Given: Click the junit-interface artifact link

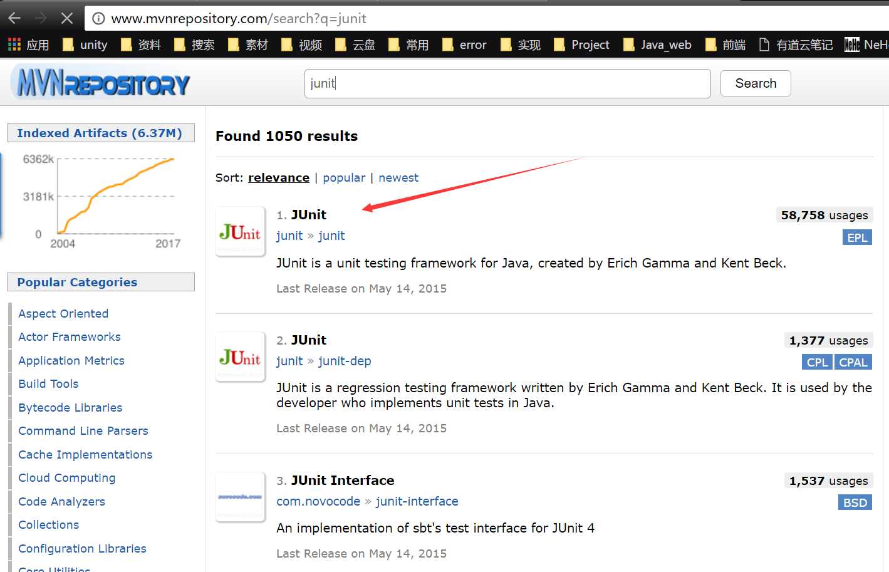Looking at the screenshot, I should tap(417, 501).
